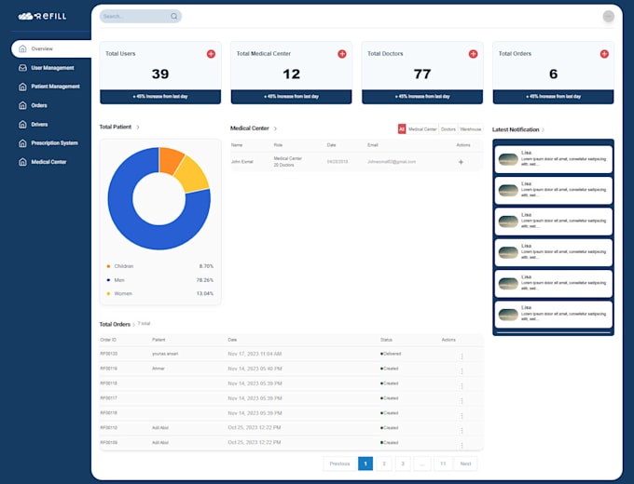This screenshot has width=634, height=484.
Task: Select Orders in the sidebar
Action: pos(39,105)
